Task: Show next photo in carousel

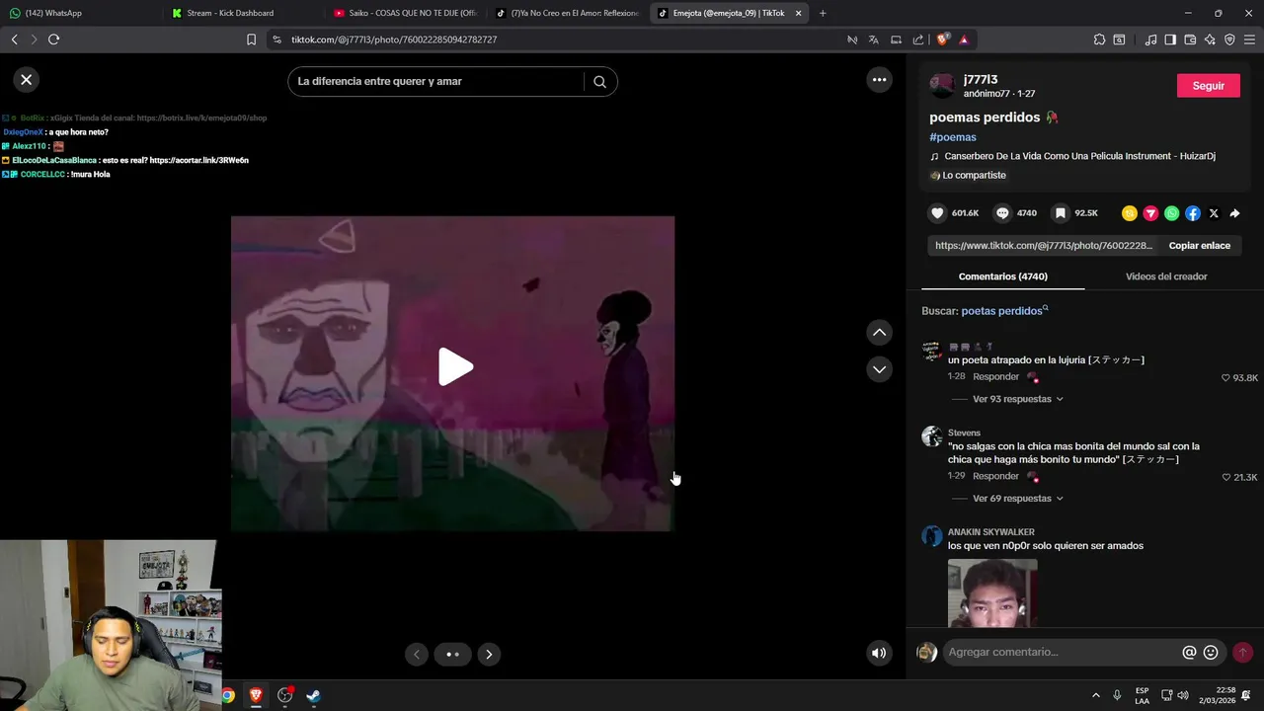Action: (x=489, y=654)
